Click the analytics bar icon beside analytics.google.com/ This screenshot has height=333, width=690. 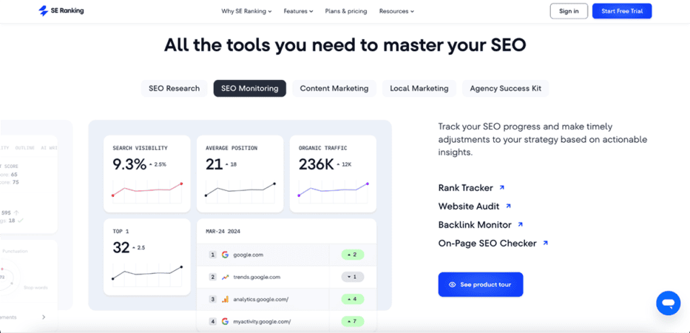click(225, 299)
